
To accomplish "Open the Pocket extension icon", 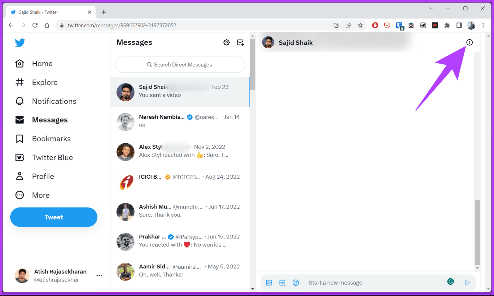I will click(387, 25).
